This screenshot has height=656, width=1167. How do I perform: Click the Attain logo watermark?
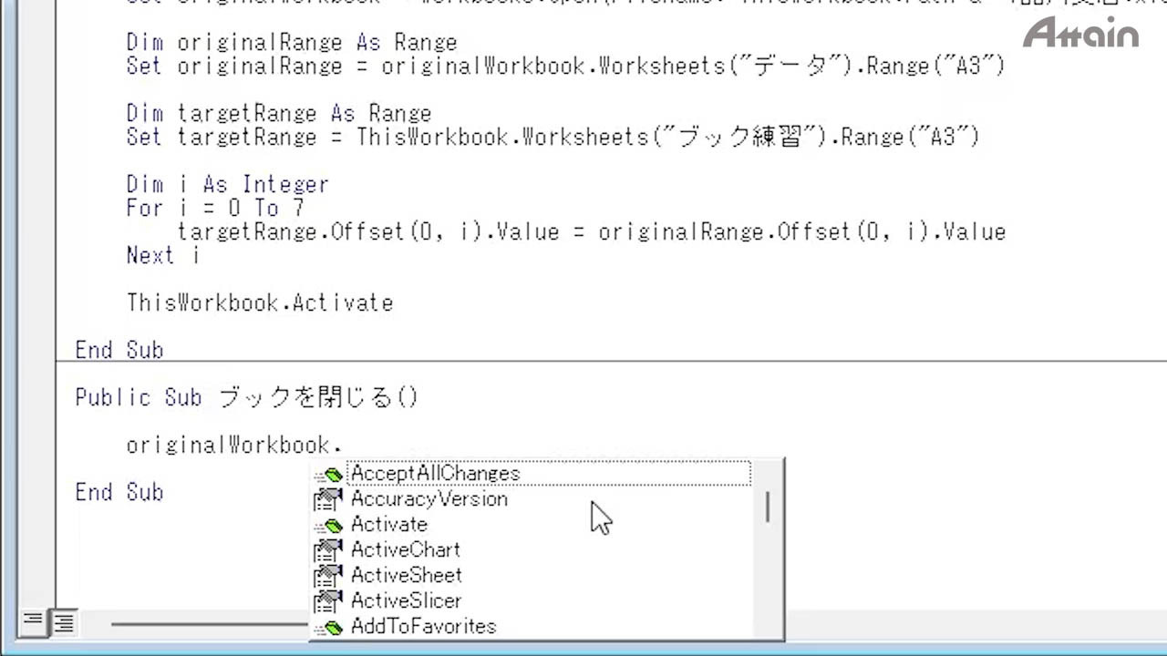1080,33
